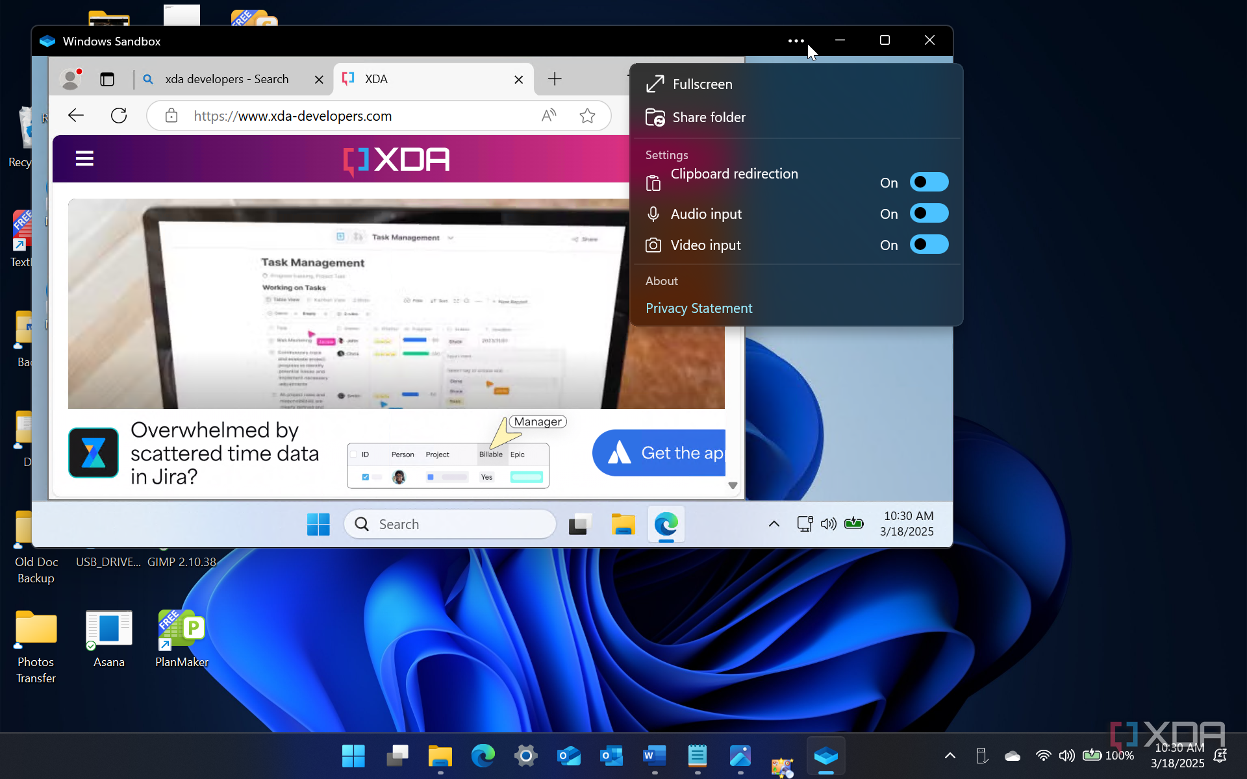Screen dimensions: 1247x779
Task: Select Photos Transfer desktop folder
Action: click(36, 647)
